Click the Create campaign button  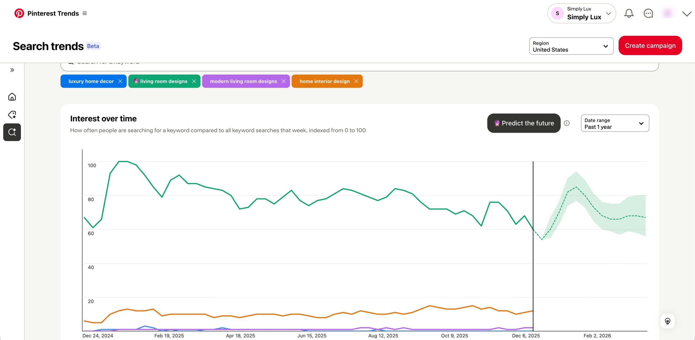point(650,46)
